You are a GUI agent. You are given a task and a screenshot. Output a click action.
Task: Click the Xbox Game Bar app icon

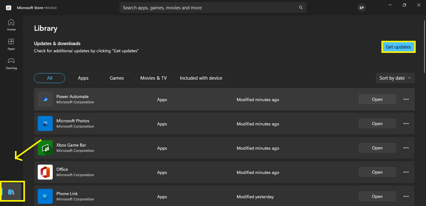click(x=45, y=148)
